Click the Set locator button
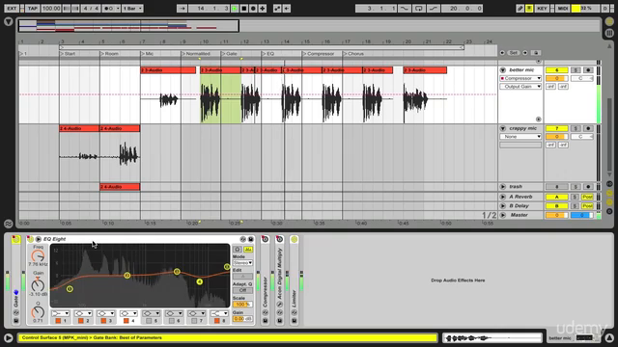The image size is (618, 347). coord(513,53)
